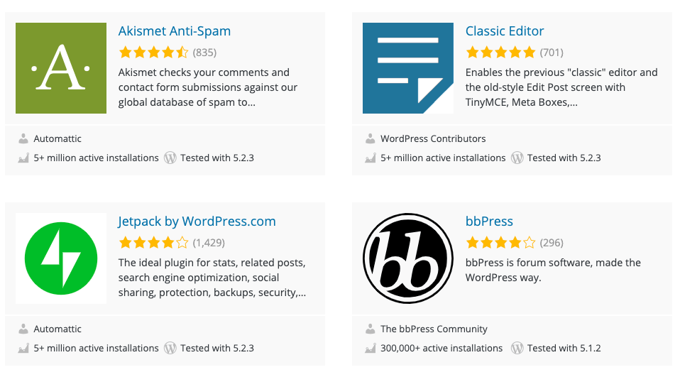Click the WordPress Contributors author name
Viewport: 680px width, 377px height.
pos(433,138)
